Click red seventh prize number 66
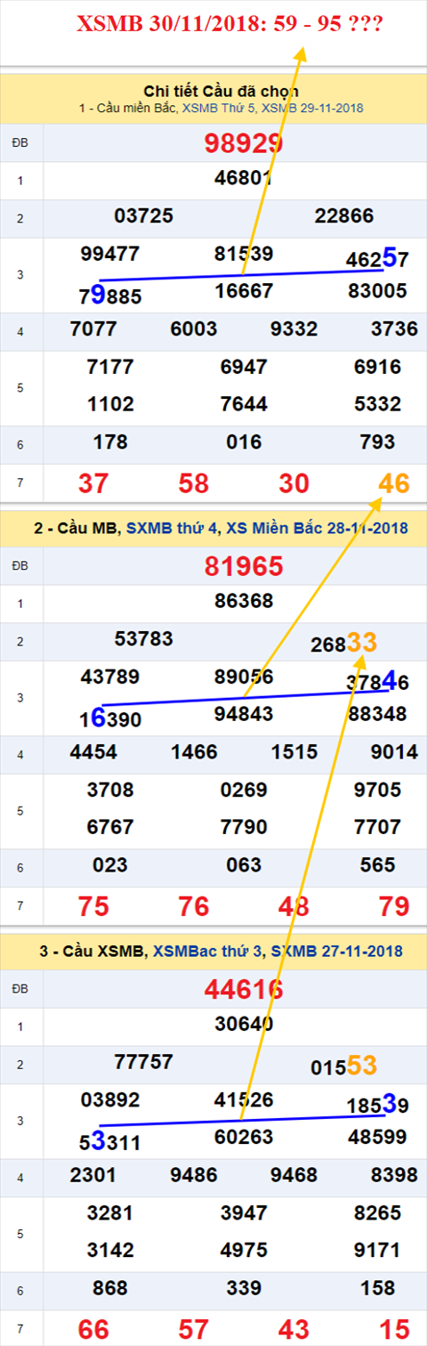Viewport: 427px width, 1346px height. click(93, 1329)
